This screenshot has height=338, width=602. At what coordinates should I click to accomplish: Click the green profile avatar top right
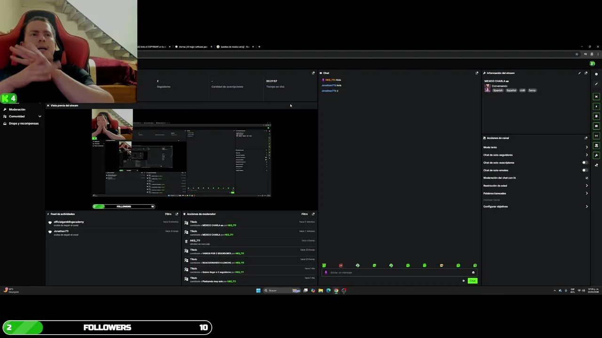592,64
